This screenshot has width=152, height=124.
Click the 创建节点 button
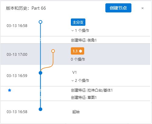tap(118, 8)
